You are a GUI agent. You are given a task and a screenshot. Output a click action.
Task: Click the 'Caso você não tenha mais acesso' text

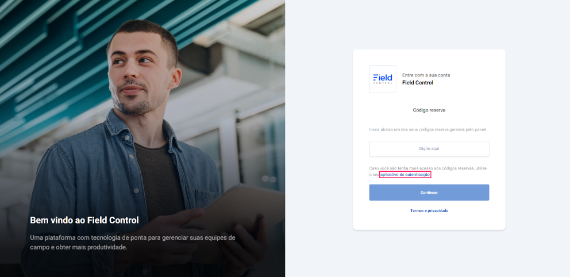click(428, 172)
